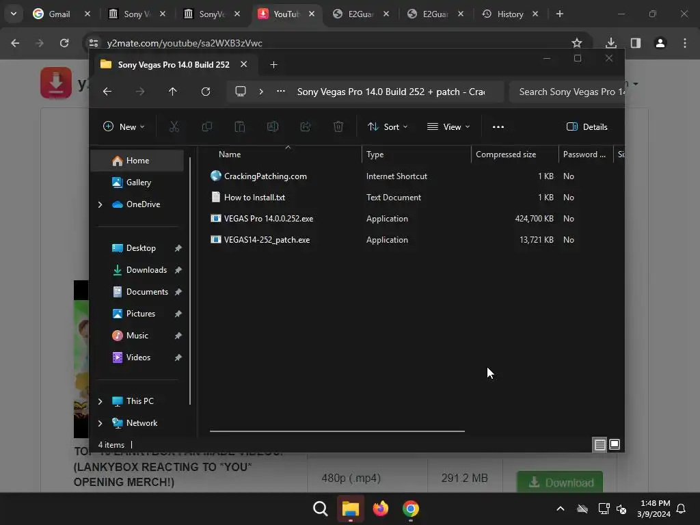The width and height of the screenshot is (700, 525).
Task: Open Windows taskbar Search
Action: pyautogui.click(x=320, y=509)
